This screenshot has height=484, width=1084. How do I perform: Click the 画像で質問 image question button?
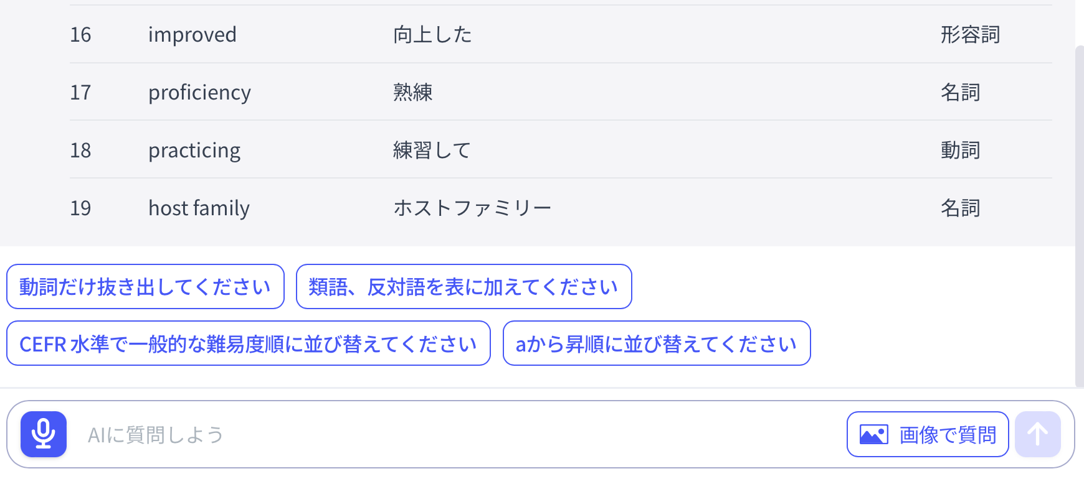927,434
